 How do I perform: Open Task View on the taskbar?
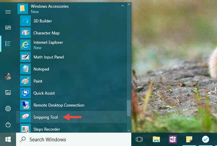[139, 139]
